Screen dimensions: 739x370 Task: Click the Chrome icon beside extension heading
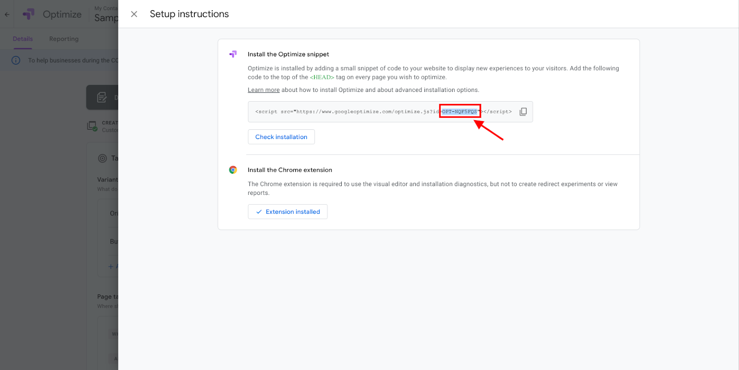[233, 170]
